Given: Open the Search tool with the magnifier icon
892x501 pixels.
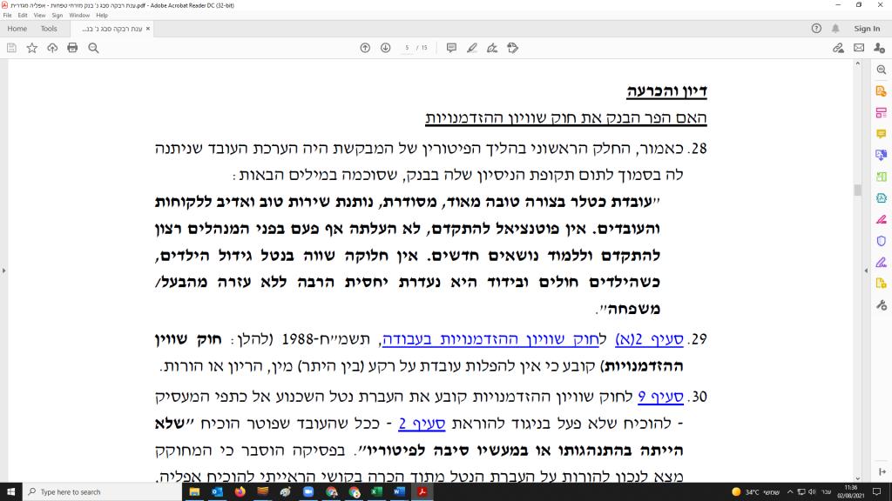Looking at the screenshot, I should [94, 48].
